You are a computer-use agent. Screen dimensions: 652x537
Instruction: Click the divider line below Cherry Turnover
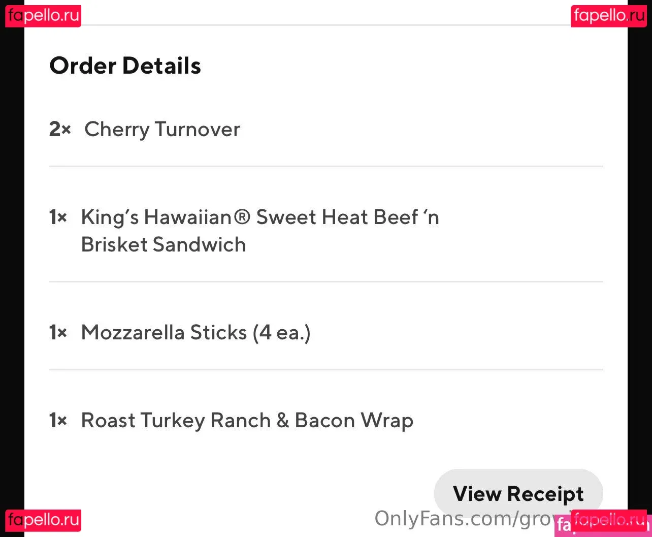point(325,166)
